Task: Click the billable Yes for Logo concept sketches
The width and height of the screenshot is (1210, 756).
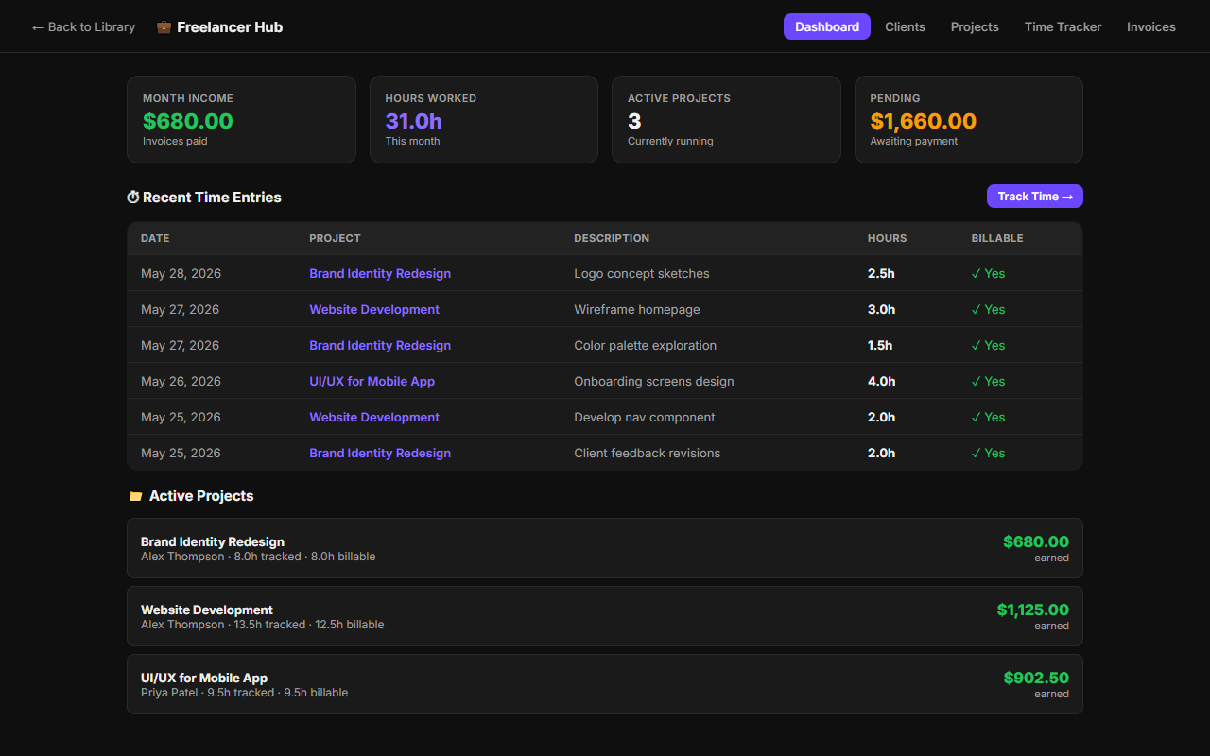Action: [989, 273]
